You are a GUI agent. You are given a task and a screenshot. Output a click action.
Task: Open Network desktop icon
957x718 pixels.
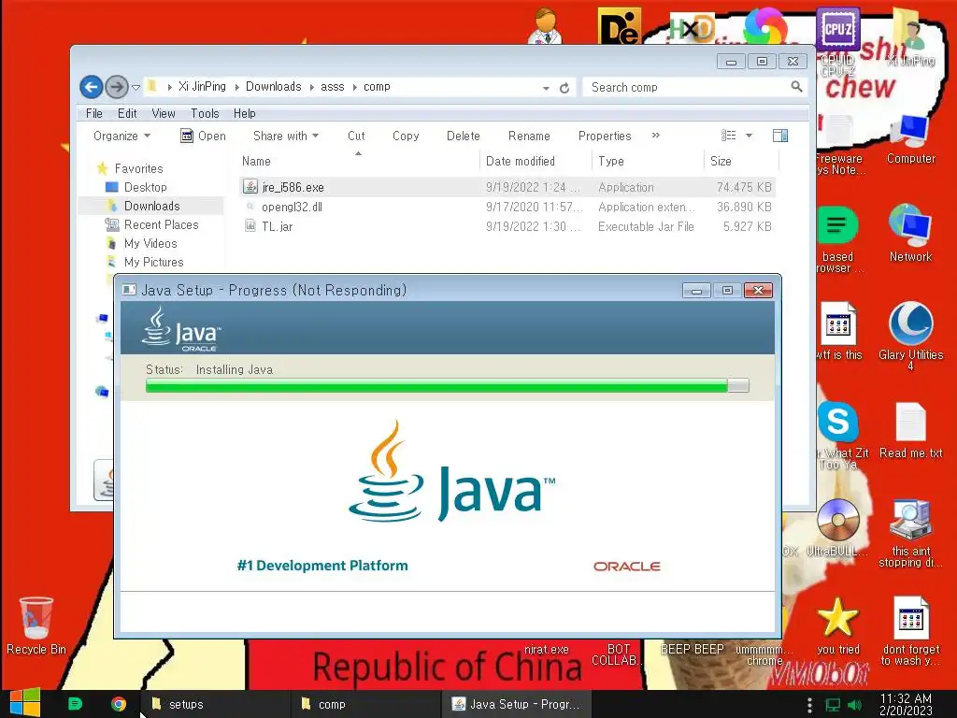(x=910, y=233)
